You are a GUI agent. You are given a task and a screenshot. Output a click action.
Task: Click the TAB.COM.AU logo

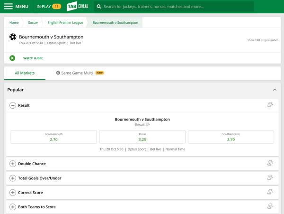(78, 6)
